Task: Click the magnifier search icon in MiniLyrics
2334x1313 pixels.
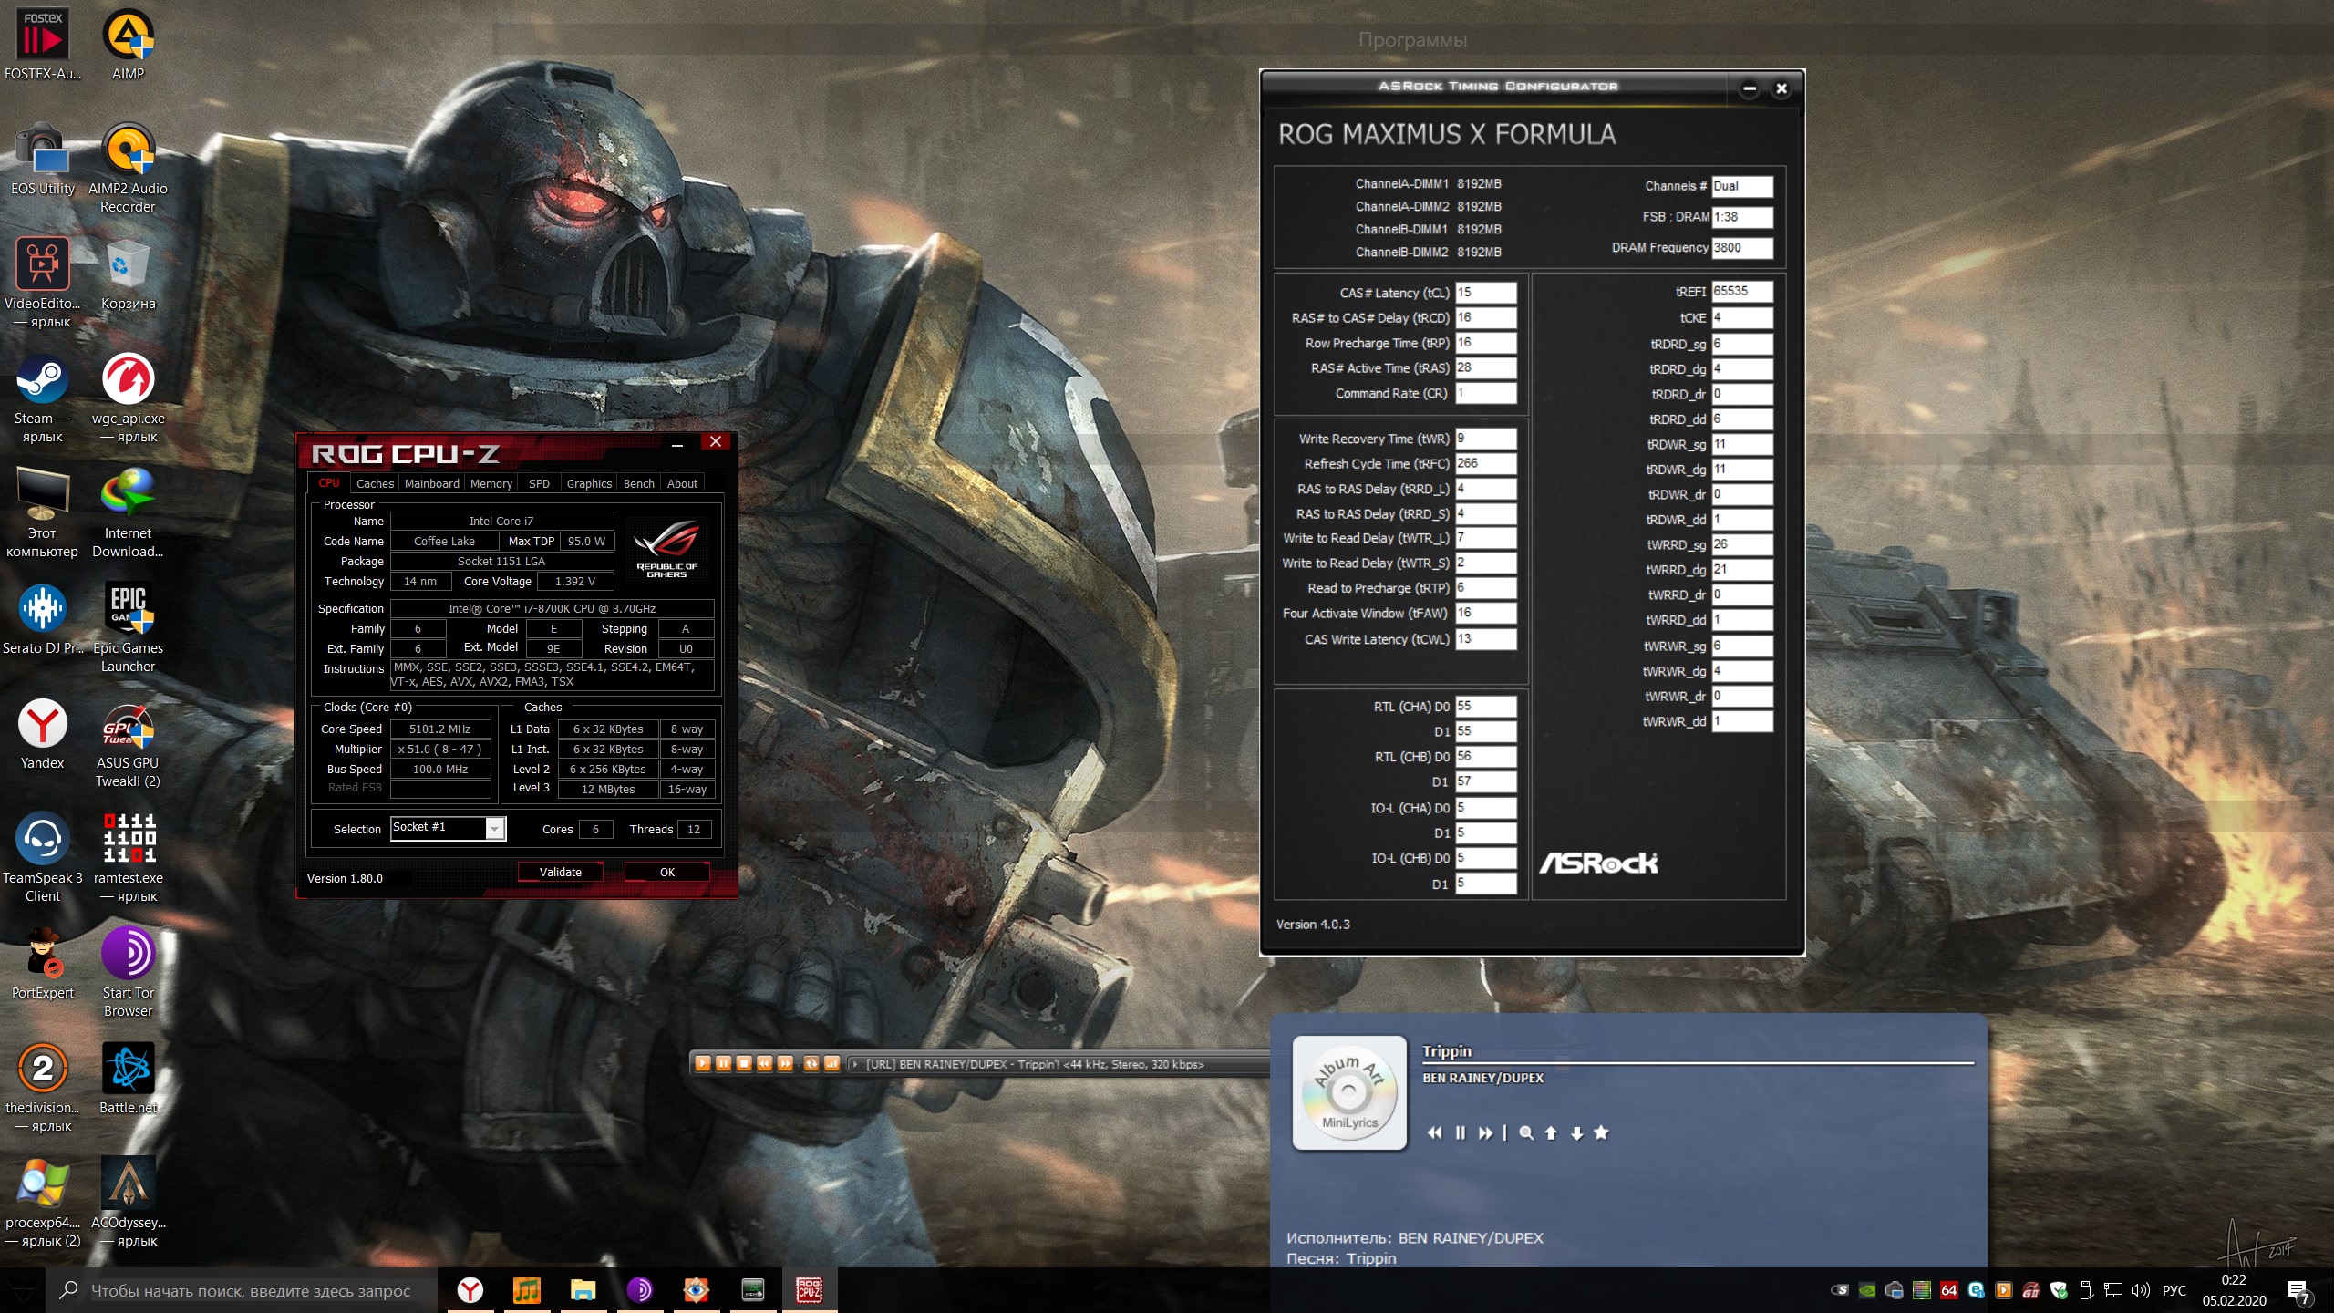Action: tap(1526, 1132)
